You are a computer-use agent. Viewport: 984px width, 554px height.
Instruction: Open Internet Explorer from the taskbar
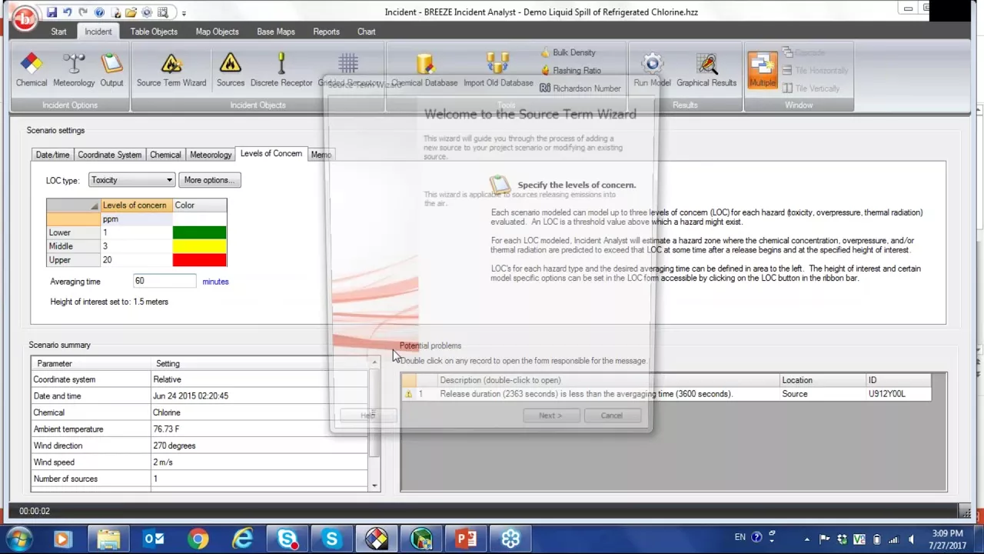243,539
